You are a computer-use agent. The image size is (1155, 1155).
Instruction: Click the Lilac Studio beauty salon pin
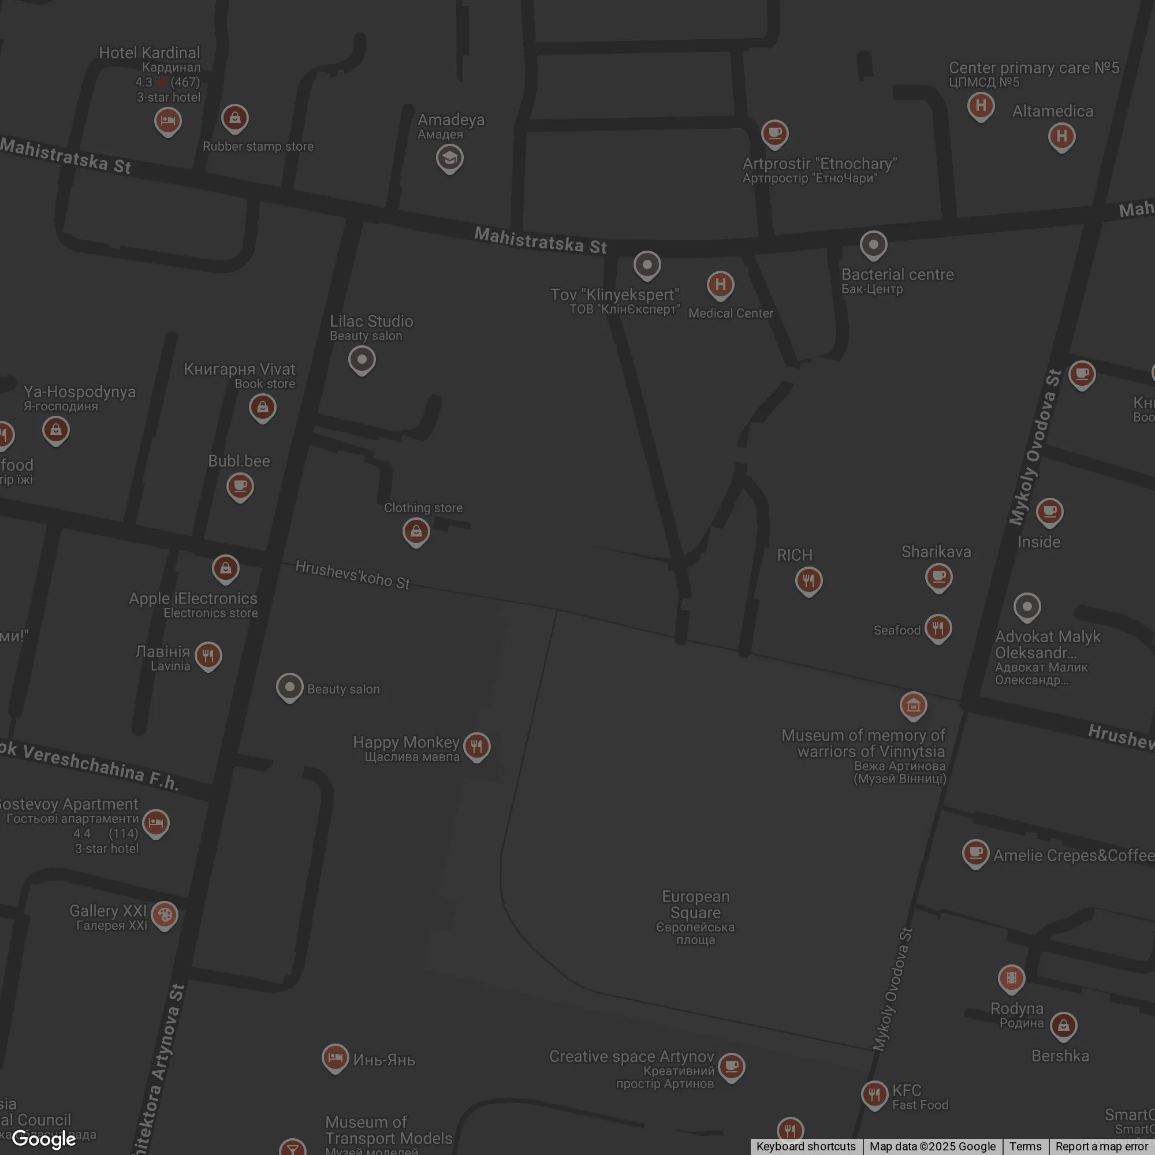(362, 360)
